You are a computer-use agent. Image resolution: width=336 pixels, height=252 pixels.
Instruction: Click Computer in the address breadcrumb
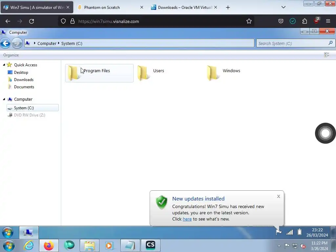tap(47, 43)
